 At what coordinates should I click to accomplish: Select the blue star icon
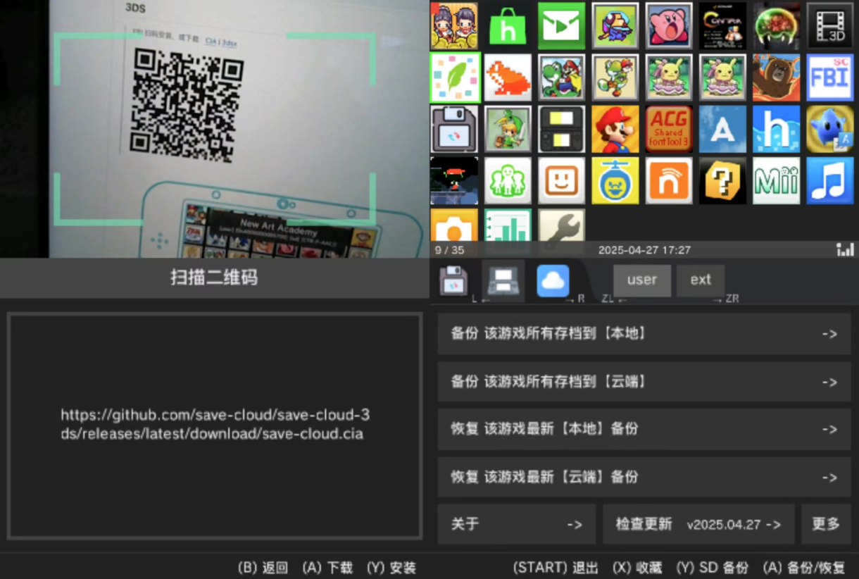click(x=830, y=129)
